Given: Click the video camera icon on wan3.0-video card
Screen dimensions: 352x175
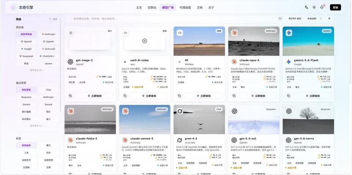Looking at the screenshot, I should tap(125, 33).
